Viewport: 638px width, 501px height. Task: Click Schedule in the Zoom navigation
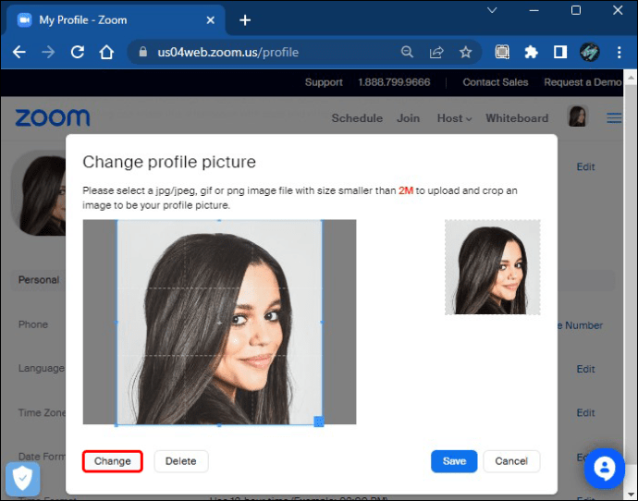pyautogui.click(x=357, y=118)
